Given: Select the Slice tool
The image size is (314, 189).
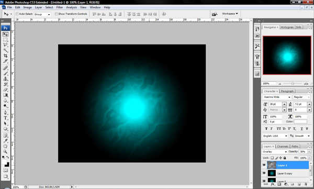Looking at the screenshot, I should 5,61.
